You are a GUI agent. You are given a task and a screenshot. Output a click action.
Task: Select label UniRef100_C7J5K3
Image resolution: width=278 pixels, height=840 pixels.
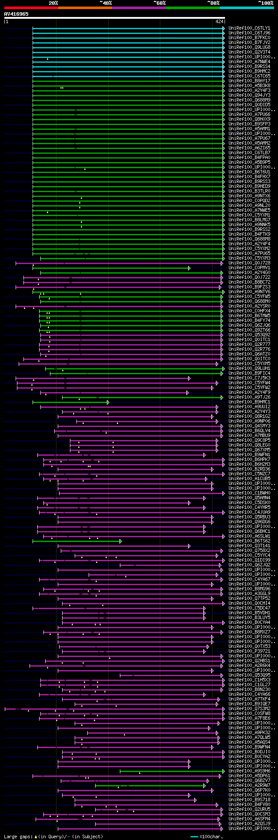point(249,378)
